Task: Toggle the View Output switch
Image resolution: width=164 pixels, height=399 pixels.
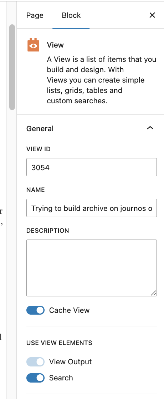Action: point(36,361)
